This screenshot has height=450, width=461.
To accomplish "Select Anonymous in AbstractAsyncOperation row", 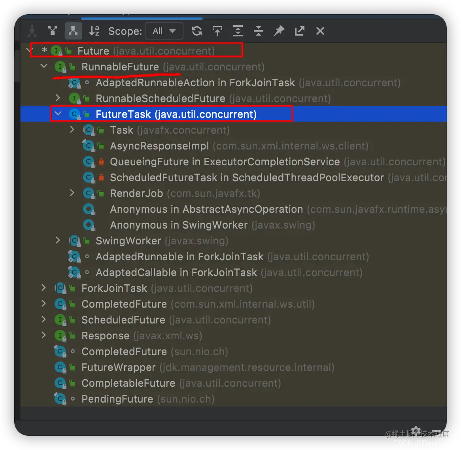I will (x=233, y=209).
